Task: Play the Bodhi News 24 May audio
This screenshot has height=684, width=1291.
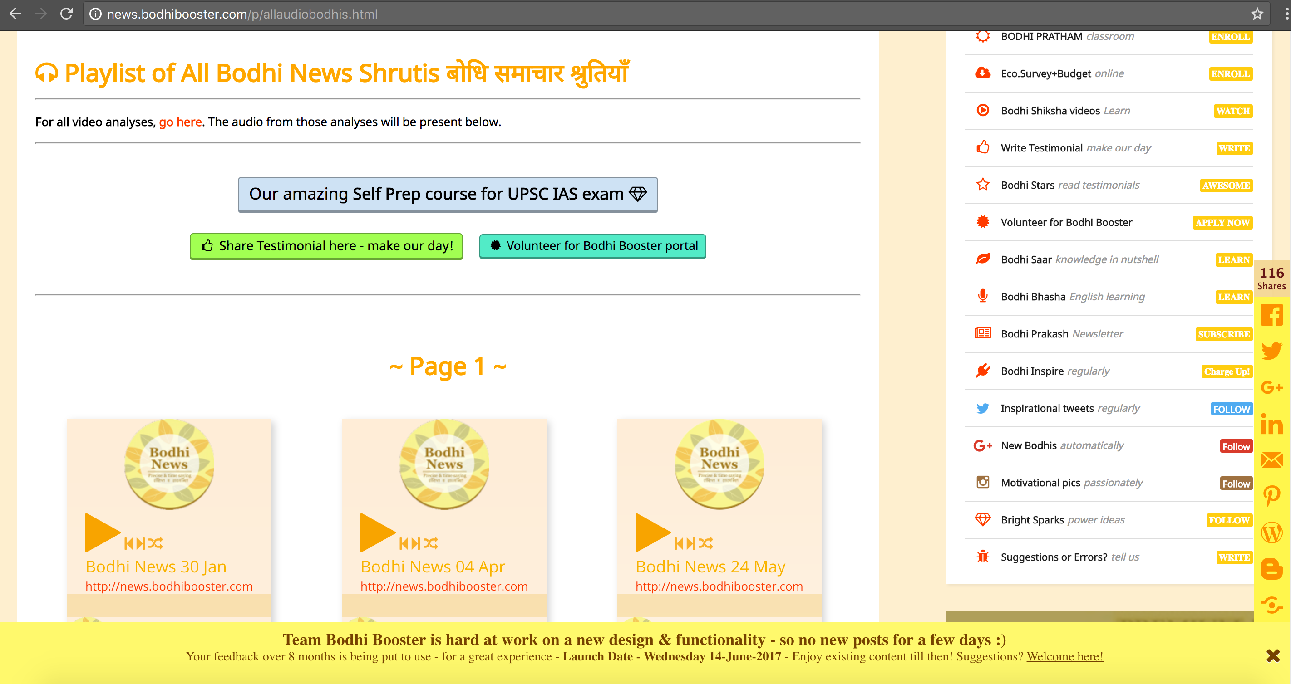Action: click(653, 533)
